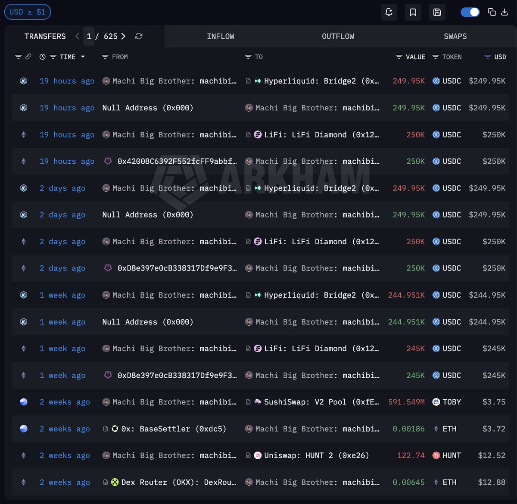Go to next page of transfers
This screenshot has height=504, width=517.
[123, 36]
